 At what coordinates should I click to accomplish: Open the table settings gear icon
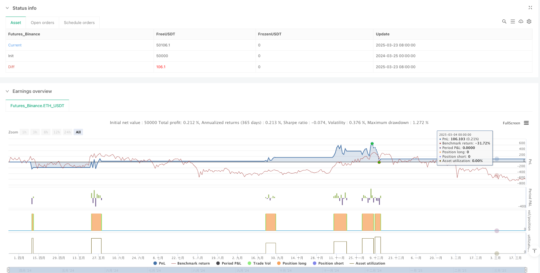529,21
